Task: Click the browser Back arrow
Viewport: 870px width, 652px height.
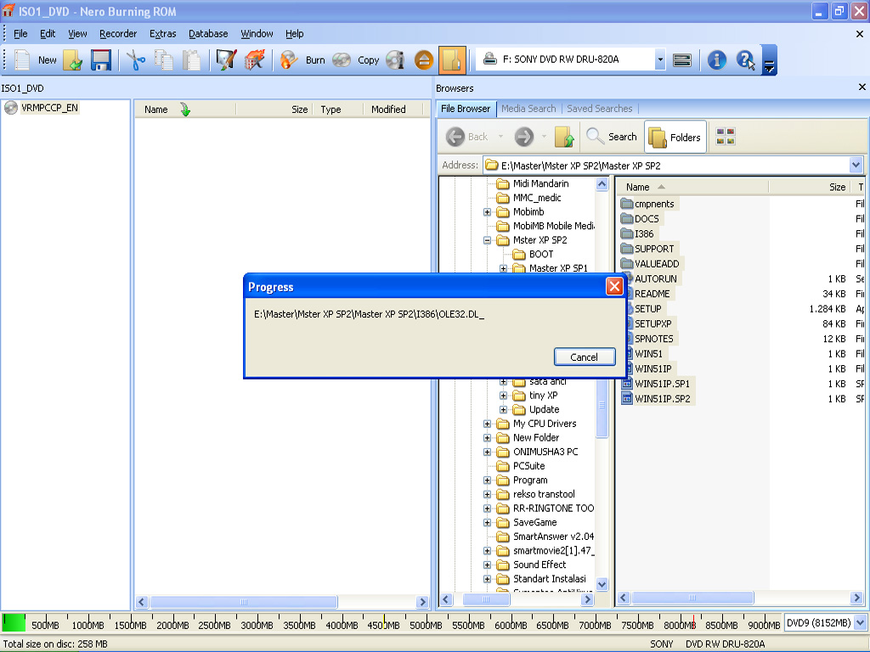Action: [455, 137]
